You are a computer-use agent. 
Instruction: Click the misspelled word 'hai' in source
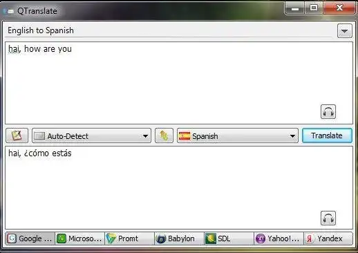pos(15,49)
